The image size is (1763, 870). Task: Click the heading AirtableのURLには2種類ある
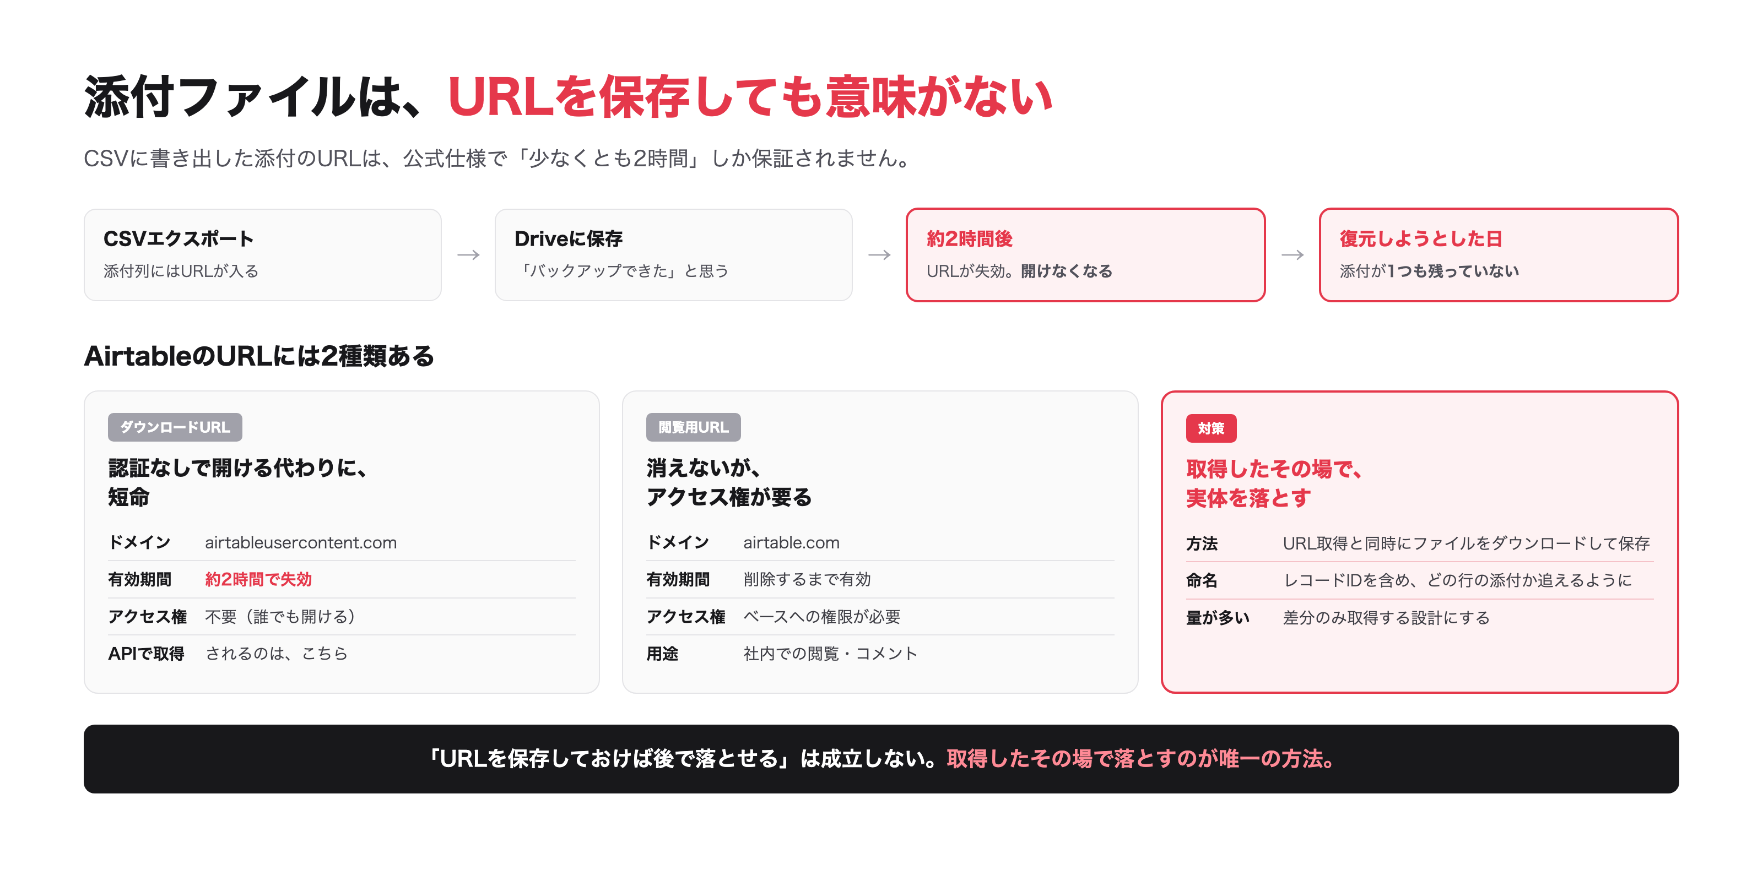pos(259,356)
